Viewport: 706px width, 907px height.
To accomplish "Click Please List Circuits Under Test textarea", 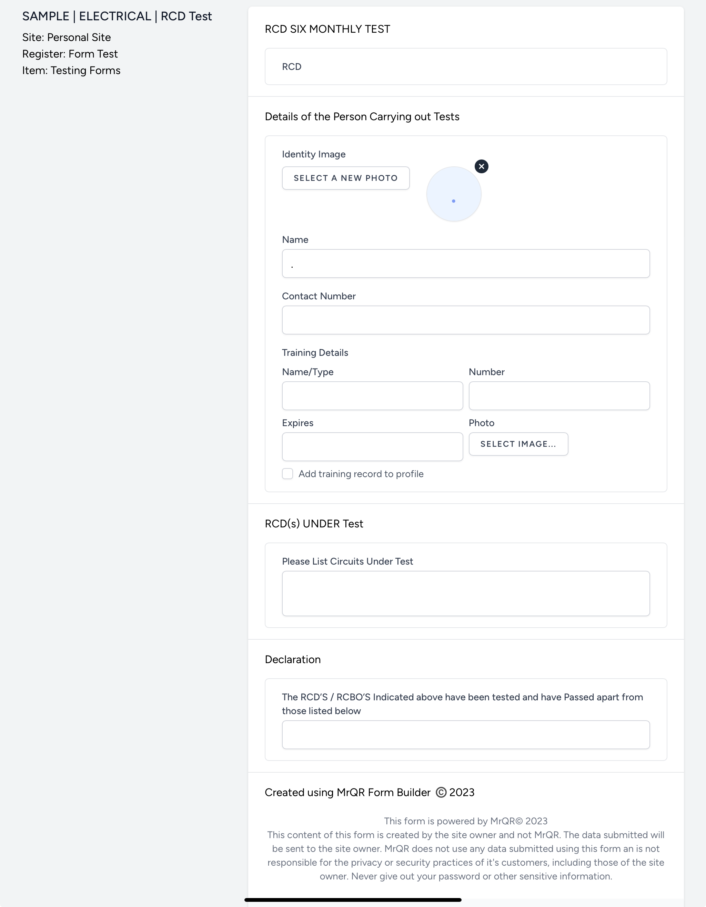I will pyautogui.click(x=465, y=592).
